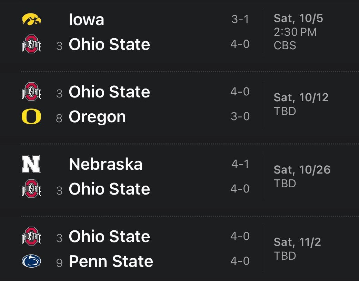Open the Penn State team name

[x=111, y=261]
